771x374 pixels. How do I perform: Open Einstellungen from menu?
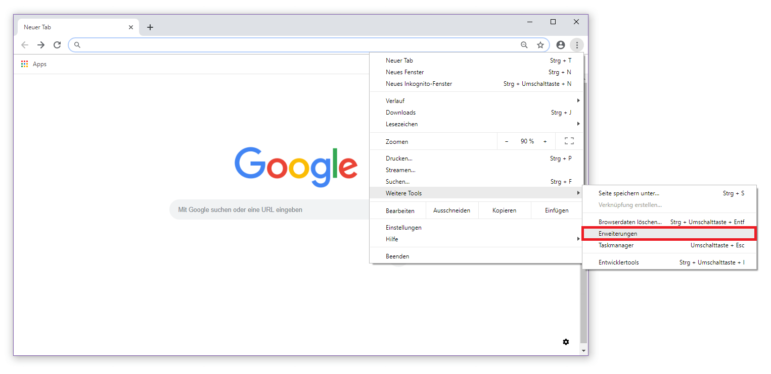[477, 228]
